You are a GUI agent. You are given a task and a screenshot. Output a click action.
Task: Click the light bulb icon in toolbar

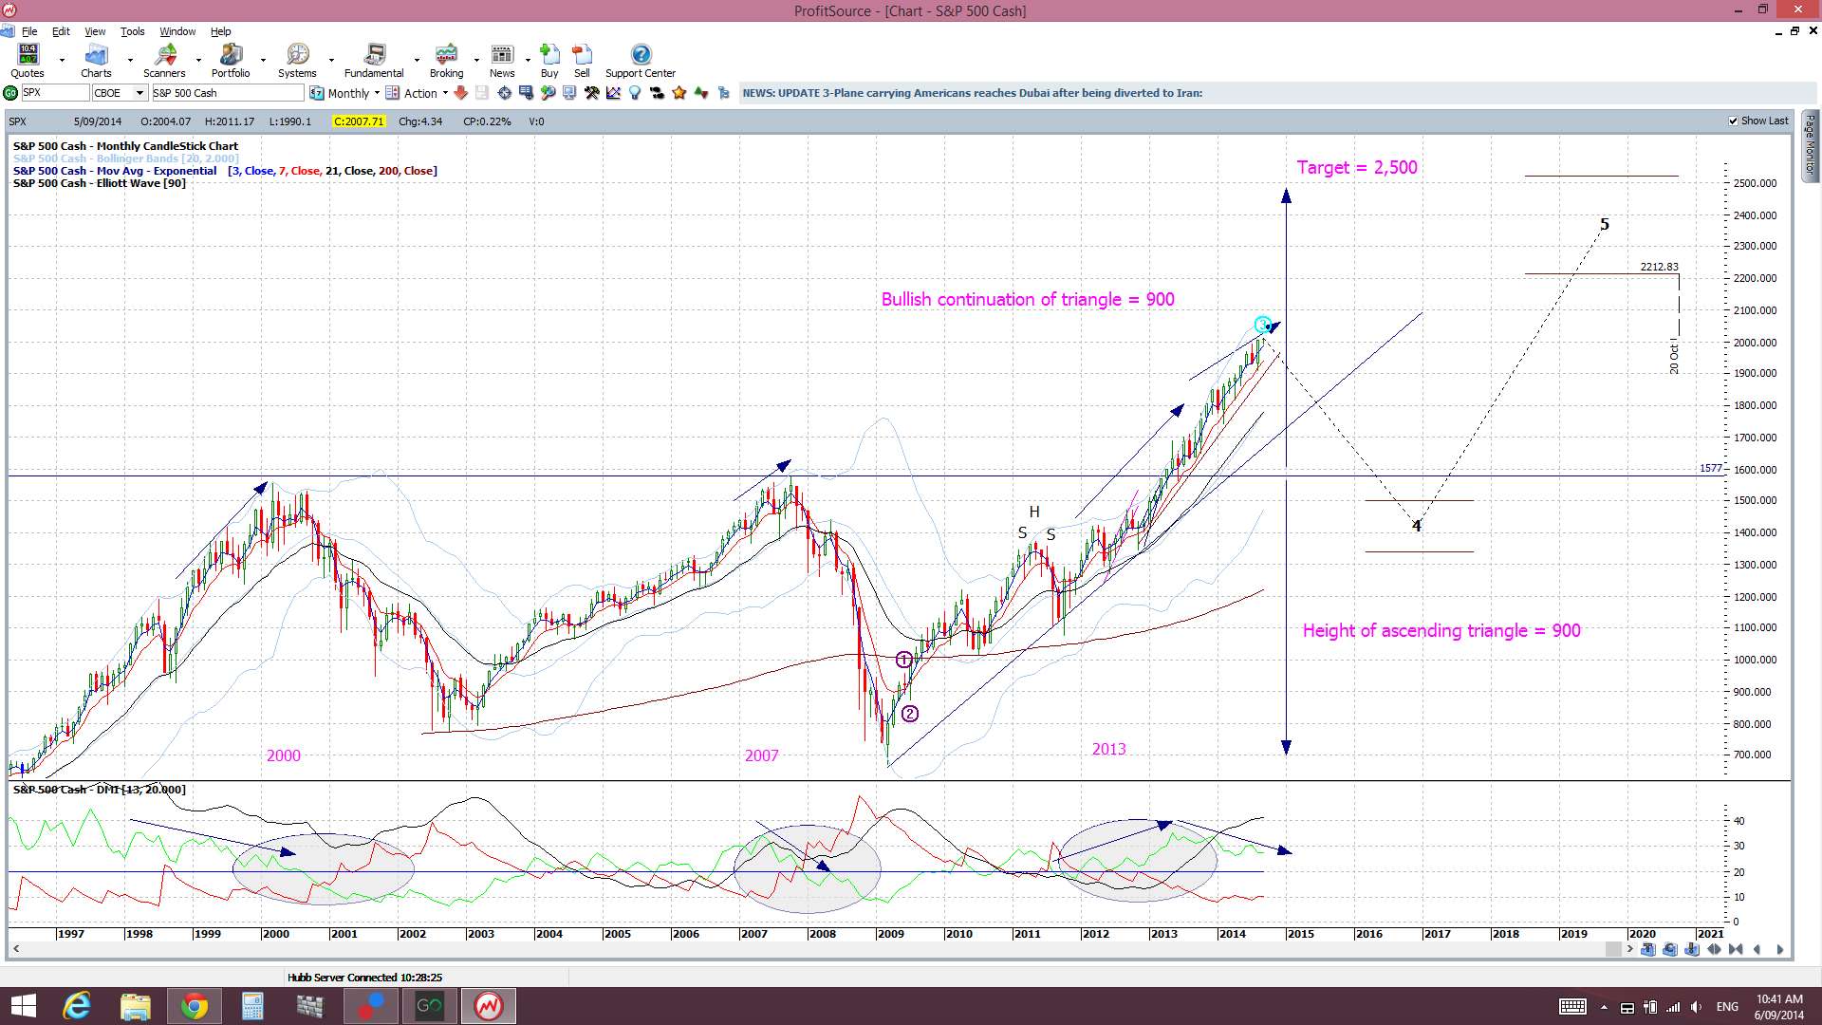635,93
